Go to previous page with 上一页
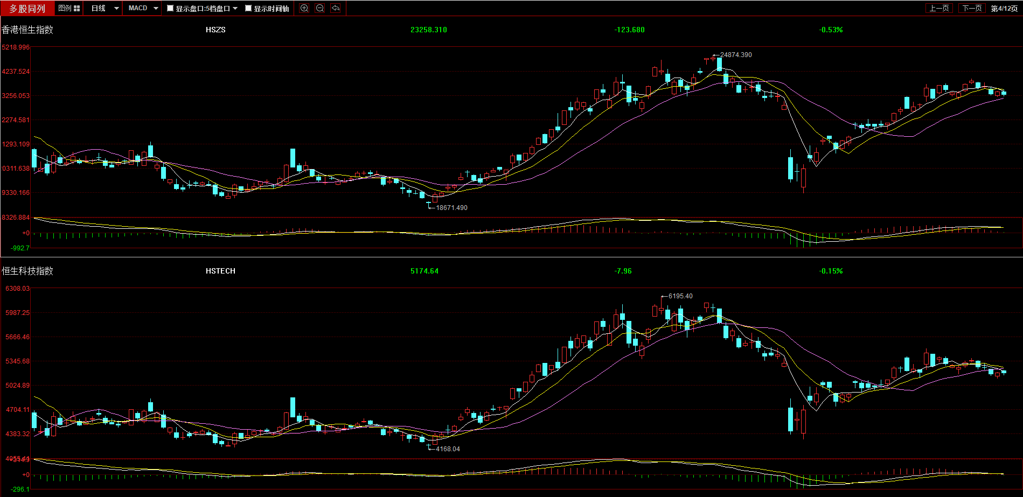This screenshot has width=1023, height=497. tap(940, 8)
